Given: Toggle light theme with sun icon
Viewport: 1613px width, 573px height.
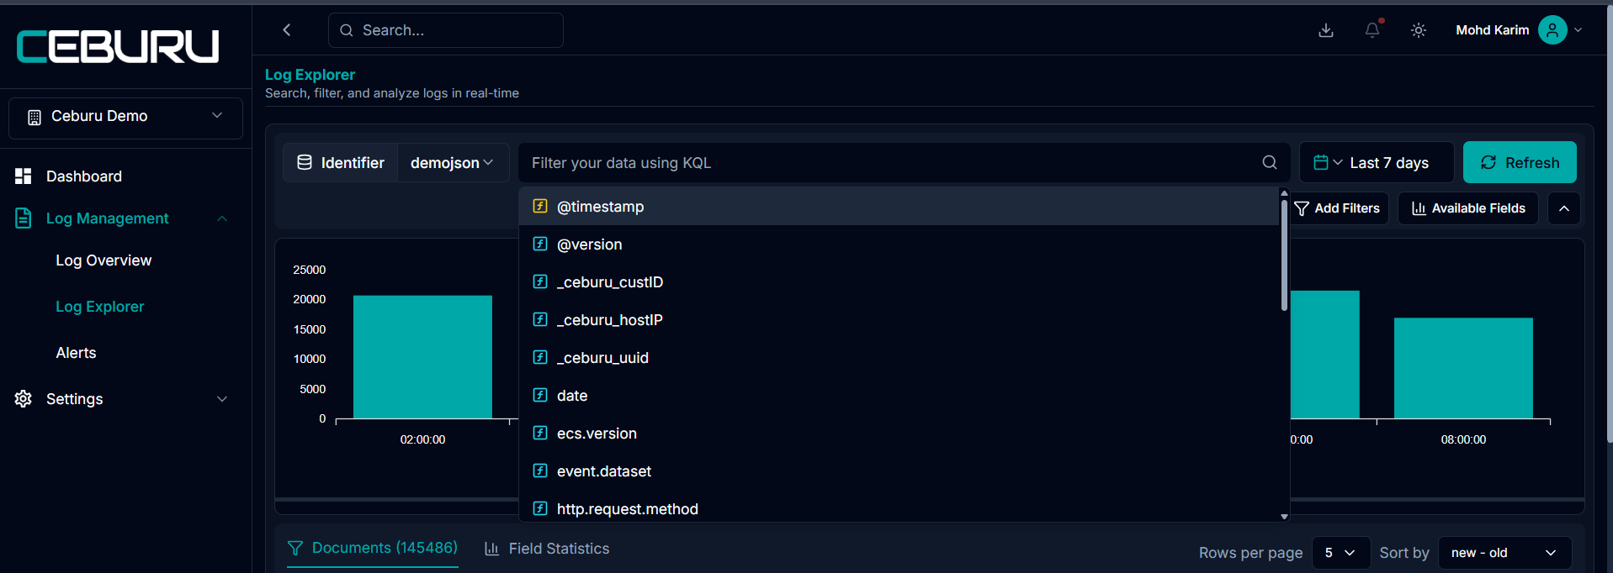Looking at the screenshot, I should [1419, 30].
